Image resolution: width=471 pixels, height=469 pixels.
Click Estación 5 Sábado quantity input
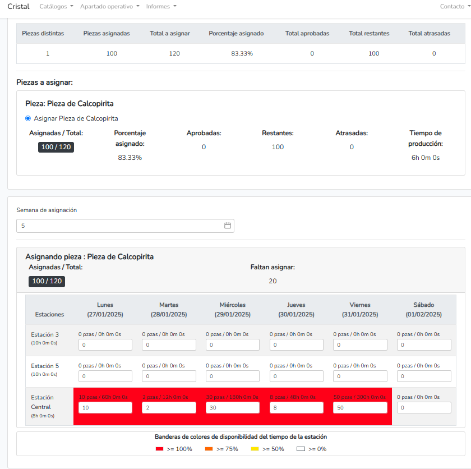coord(424,376)
